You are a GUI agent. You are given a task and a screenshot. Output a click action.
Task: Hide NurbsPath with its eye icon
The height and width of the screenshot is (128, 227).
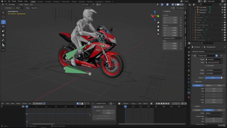pos(222,30)
